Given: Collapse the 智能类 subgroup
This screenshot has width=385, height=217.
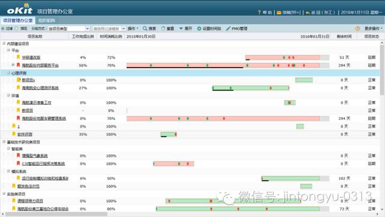Looking at the screenshot, I should 8,149.
